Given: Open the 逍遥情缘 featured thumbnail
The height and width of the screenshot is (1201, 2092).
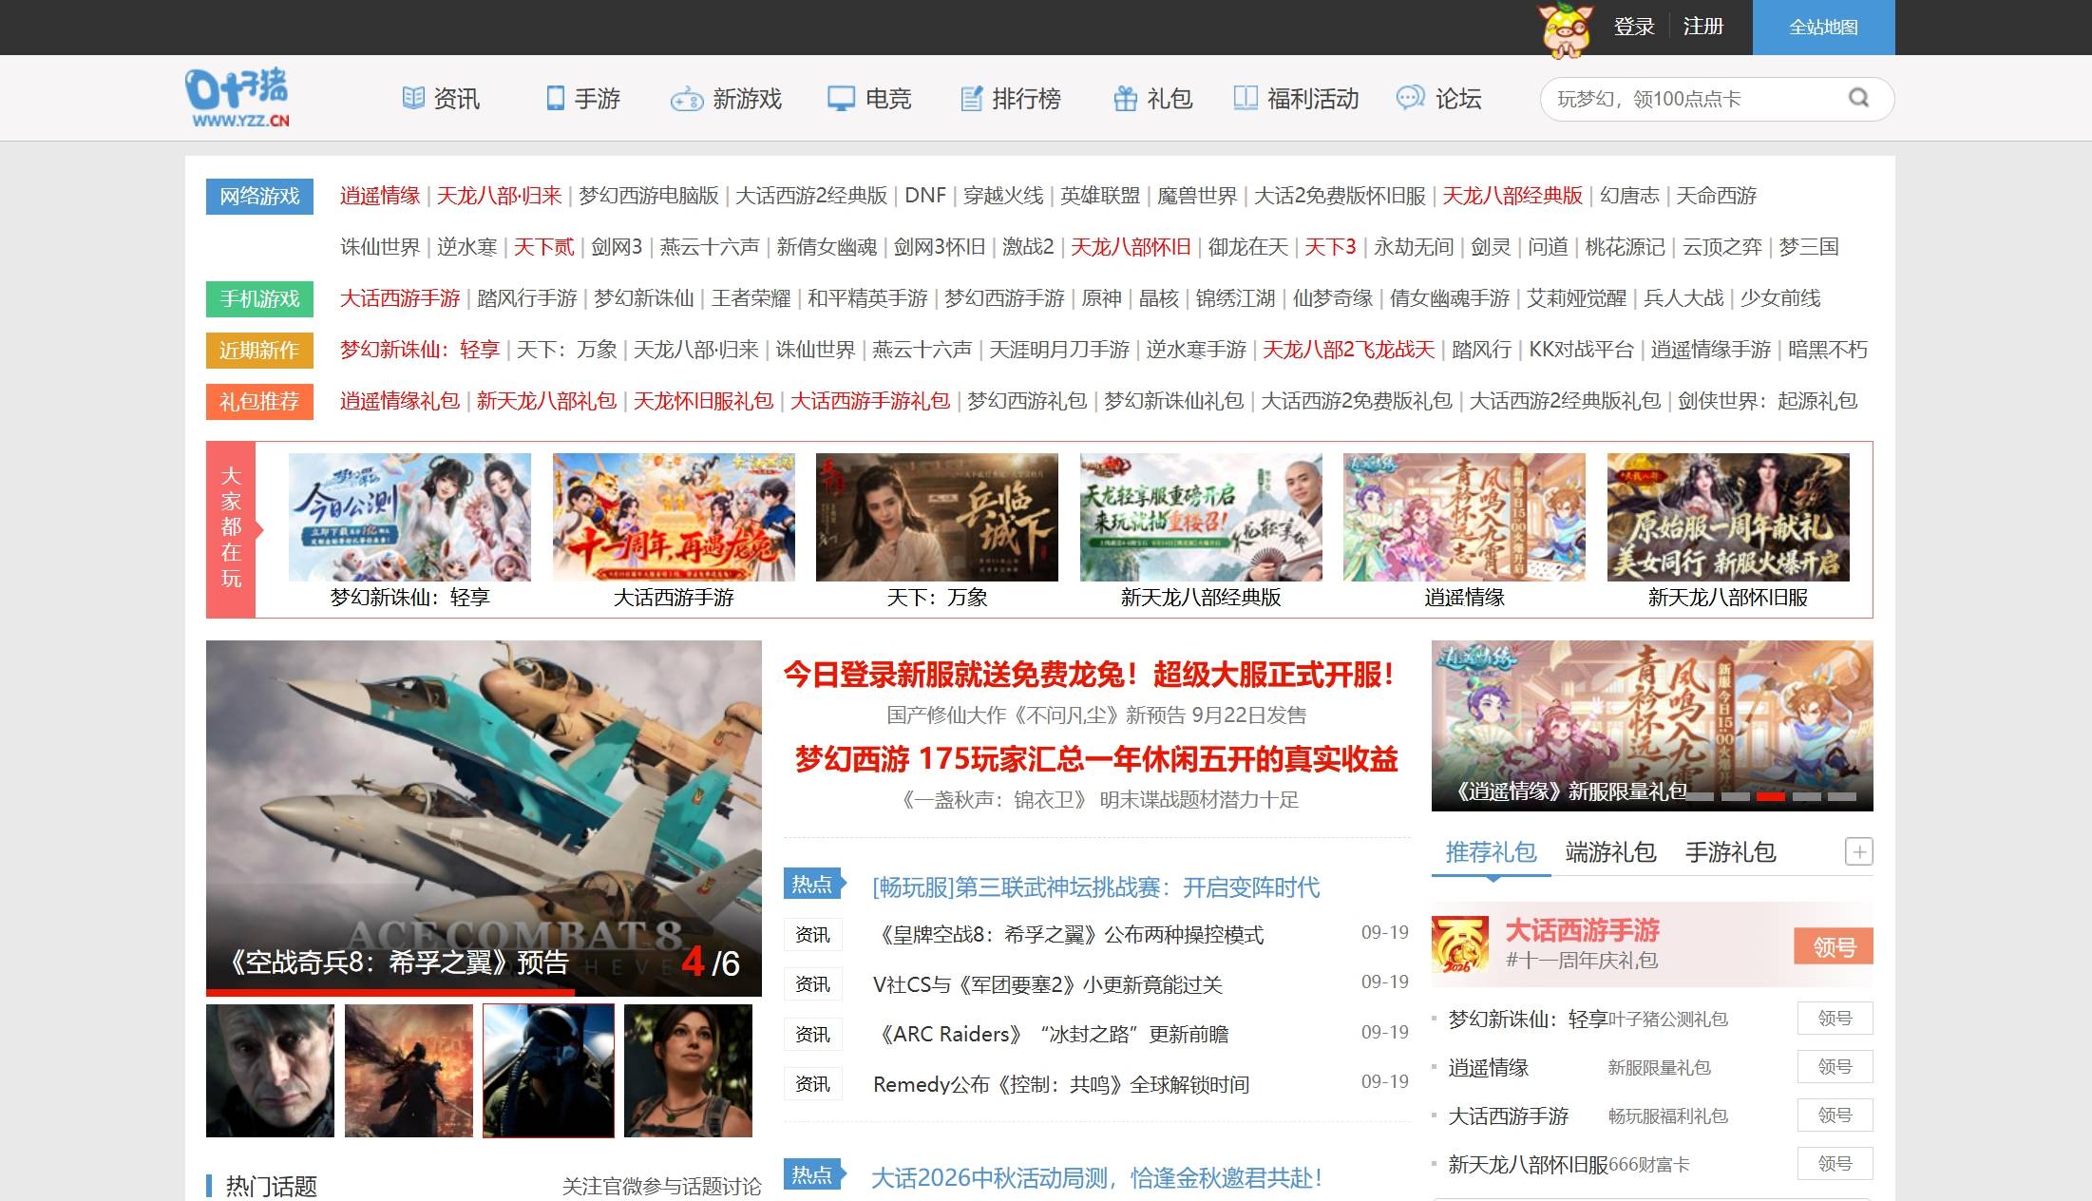Looking at the screenshot, I should [x=1464, y=517].
